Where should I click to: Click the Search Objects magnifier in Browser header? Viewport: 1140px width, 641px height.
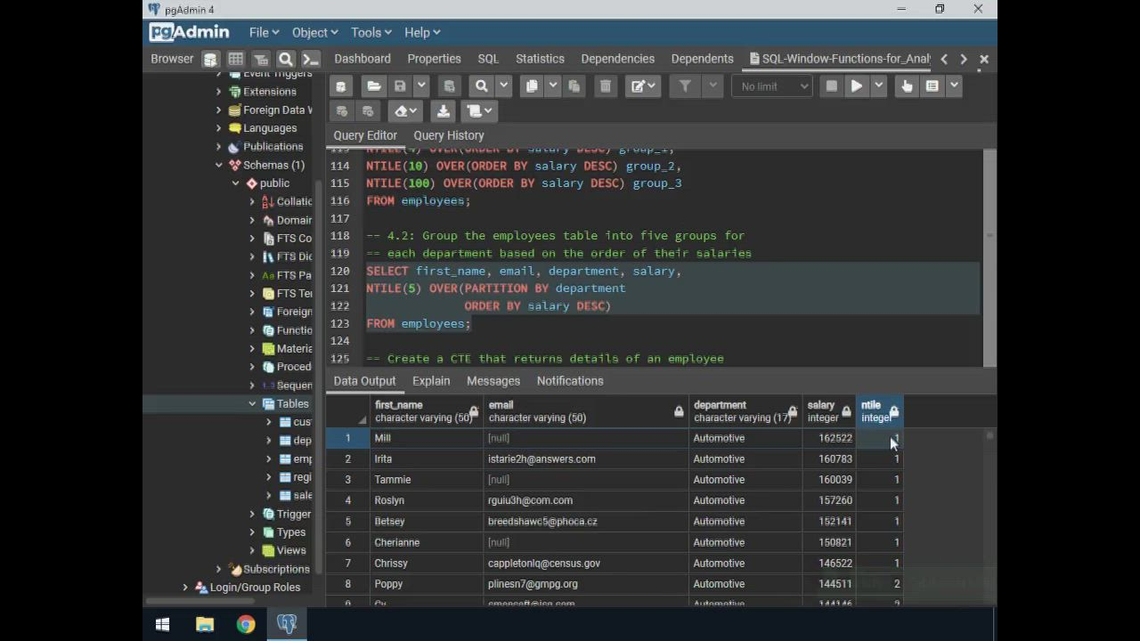[286, 60]
